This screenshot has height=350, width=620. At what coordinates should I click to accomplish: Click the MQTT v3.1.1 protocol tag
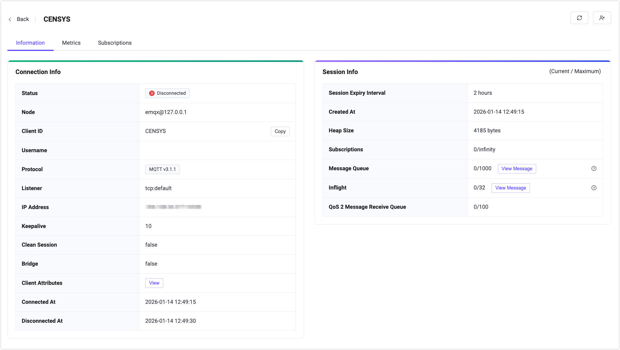coord(162,169)
